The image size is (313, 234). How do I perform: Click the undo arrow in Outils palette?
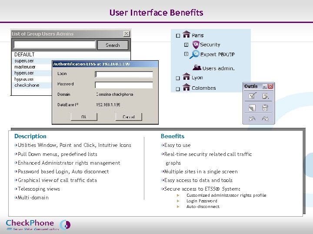pos(252,119)
